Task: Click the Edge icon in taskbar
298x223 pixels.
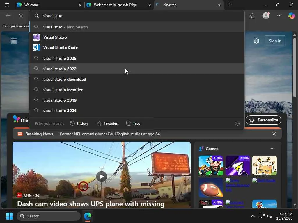Action: coord(88,216)
